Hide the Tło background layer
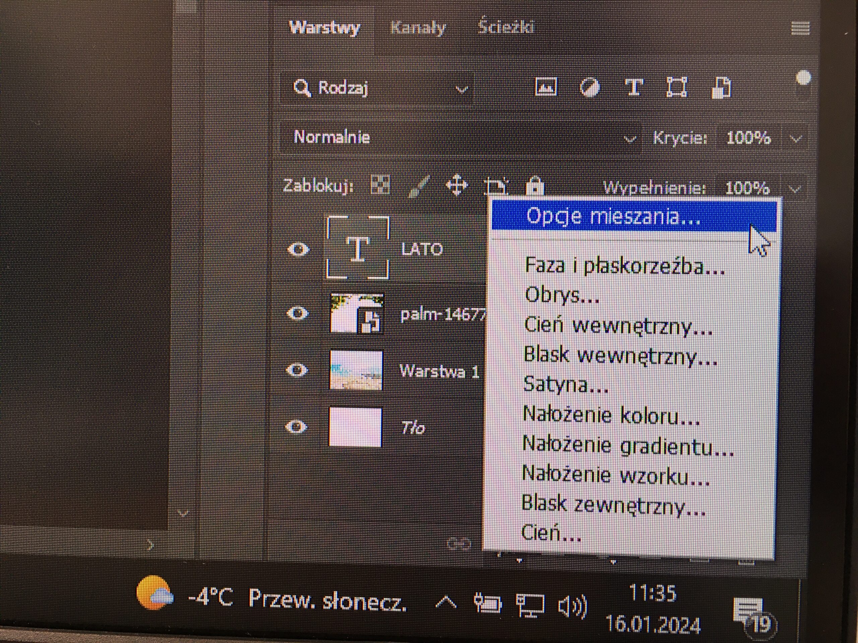 tap(297, 427)
